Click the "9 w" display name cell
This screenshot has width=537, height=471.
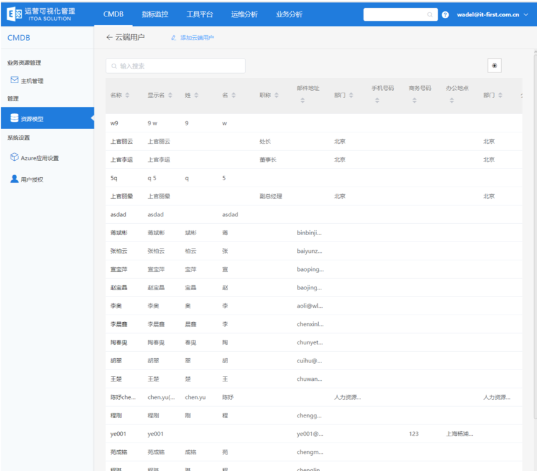pos(153,123)
